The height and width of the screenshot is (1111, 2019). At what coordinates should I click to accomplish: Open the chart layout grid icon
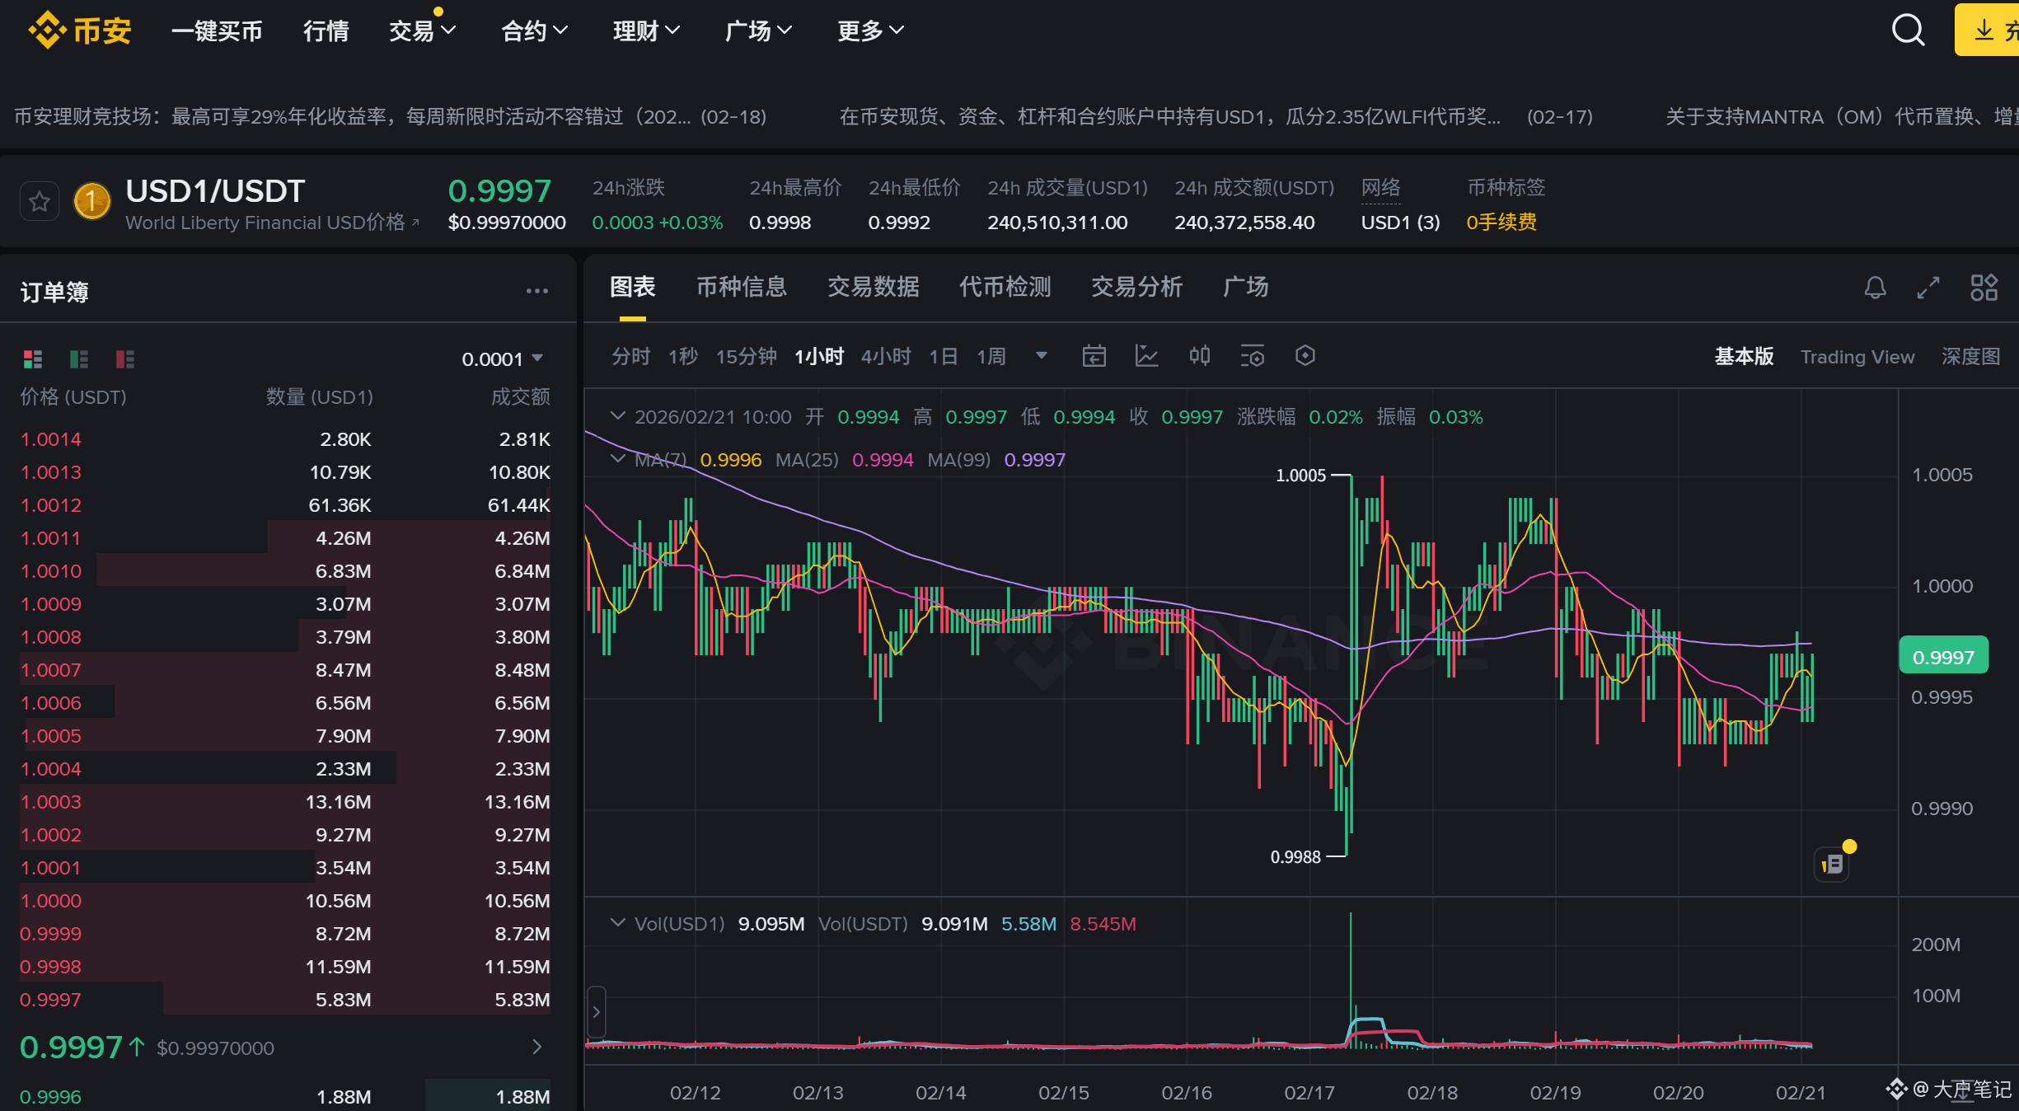pos(1984,288)
